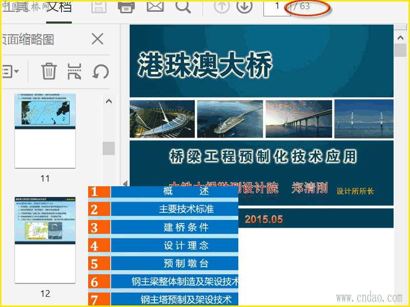This screenshot has width=410, height=307.
Task: Click the Email envelope icon
Action: coord(155,6)
